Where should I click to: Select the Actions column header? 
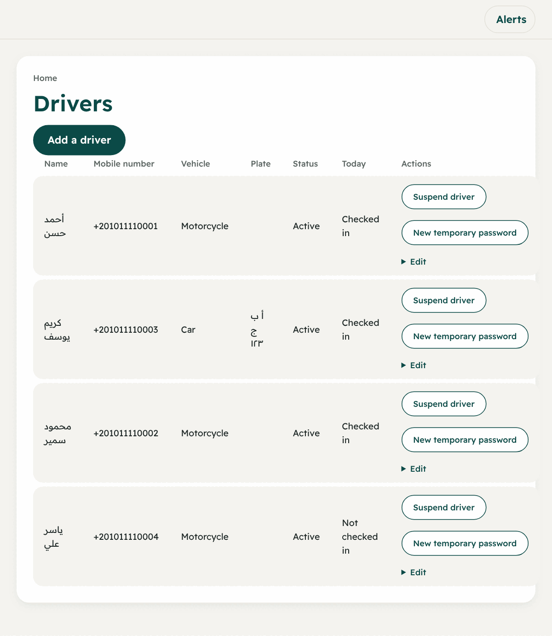point(416,164)
